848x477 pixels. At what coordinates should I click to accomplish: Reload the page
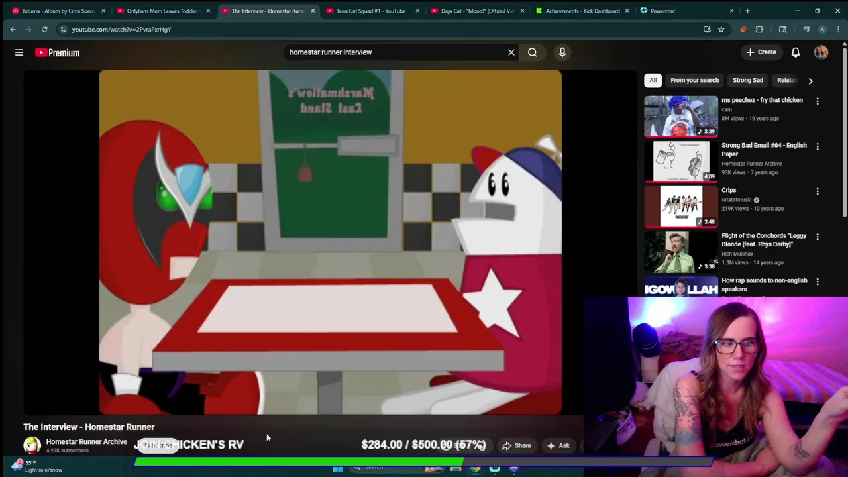tap(44, 29)
